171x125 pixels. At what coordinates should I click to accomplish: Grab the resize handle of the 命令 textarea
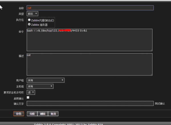pos(151,50)
